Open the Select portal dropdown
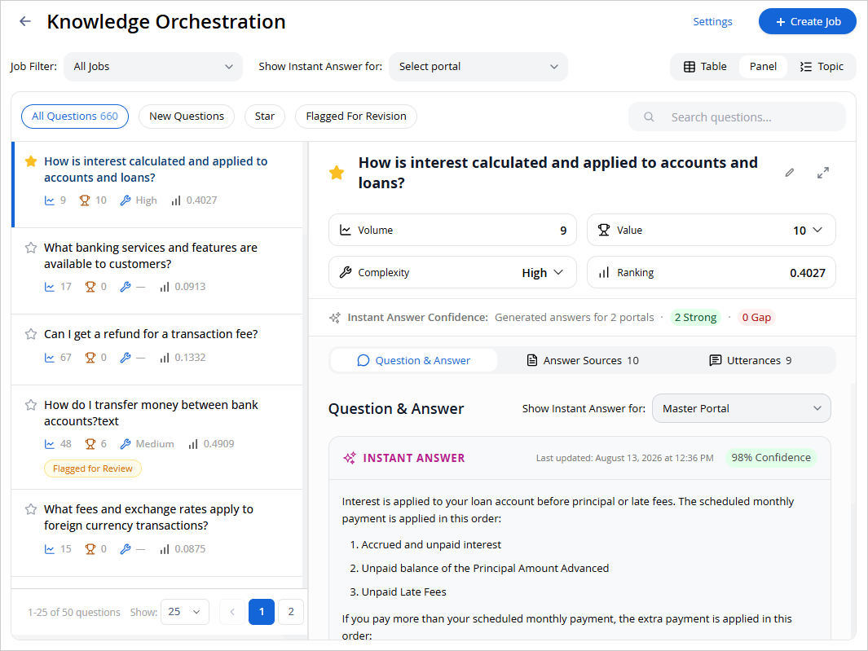868x651 pixels. (x=478, y=67)
